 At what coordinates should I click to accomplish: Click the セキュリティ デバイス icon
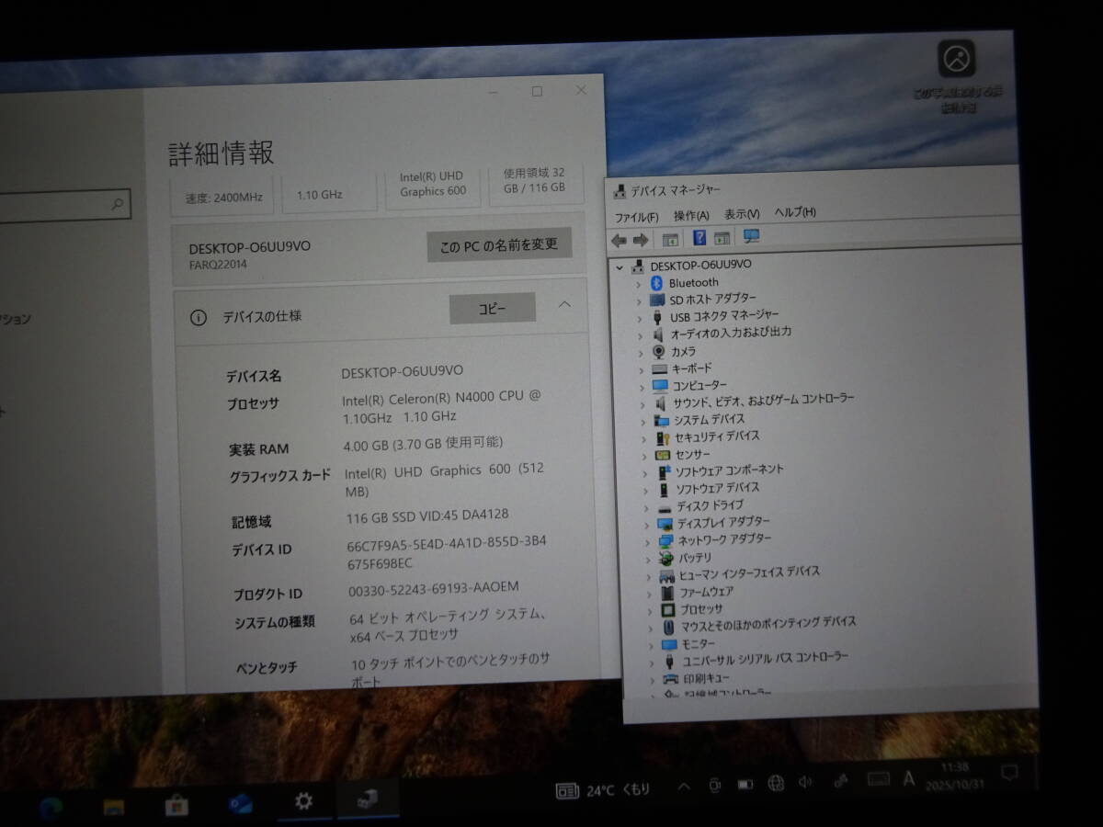click(x=663, y=437)
